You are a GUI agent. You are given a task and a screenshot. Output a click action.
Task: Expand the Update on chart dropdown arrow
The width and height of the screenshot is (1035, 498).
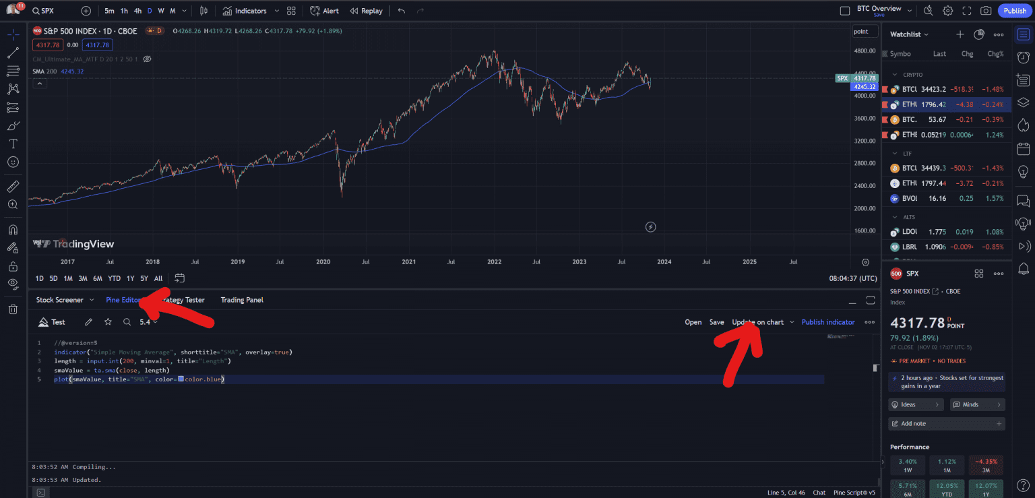coord(792,322)
